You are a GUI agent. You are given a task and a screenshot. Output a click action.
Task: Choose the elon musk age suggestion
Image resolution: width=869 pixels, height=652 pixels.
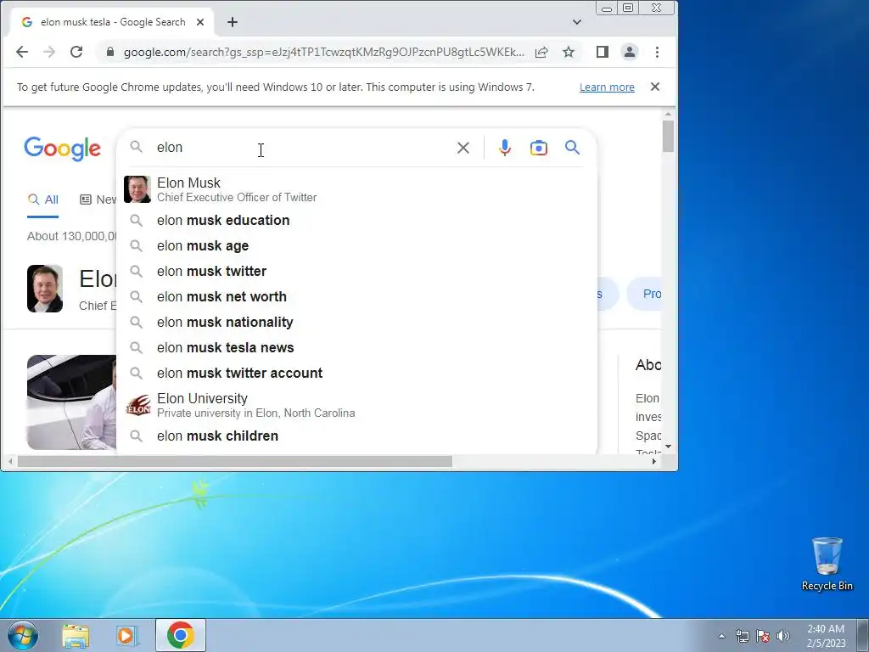[357, 246]
